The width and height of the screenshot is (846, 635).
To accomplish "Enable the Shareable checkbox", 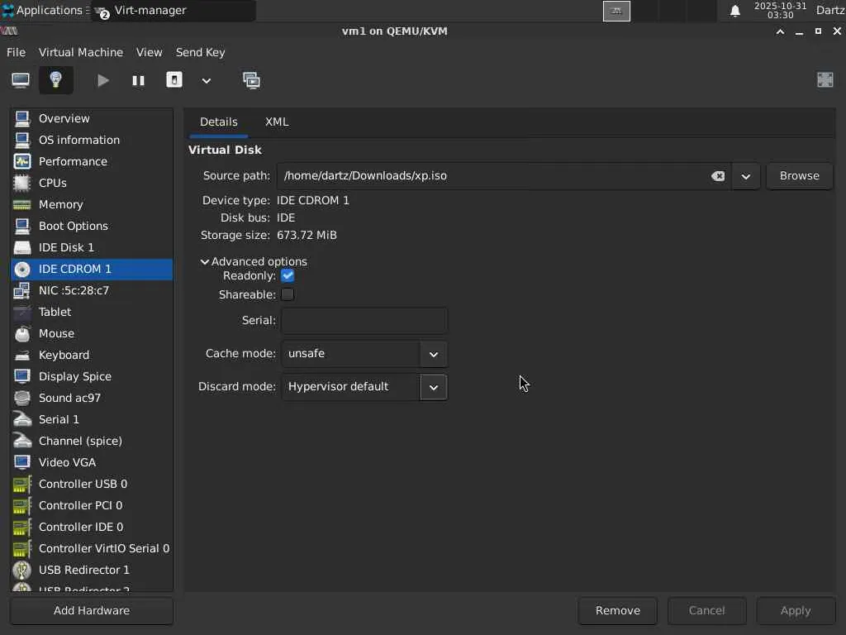I will (x=288, y=294).
